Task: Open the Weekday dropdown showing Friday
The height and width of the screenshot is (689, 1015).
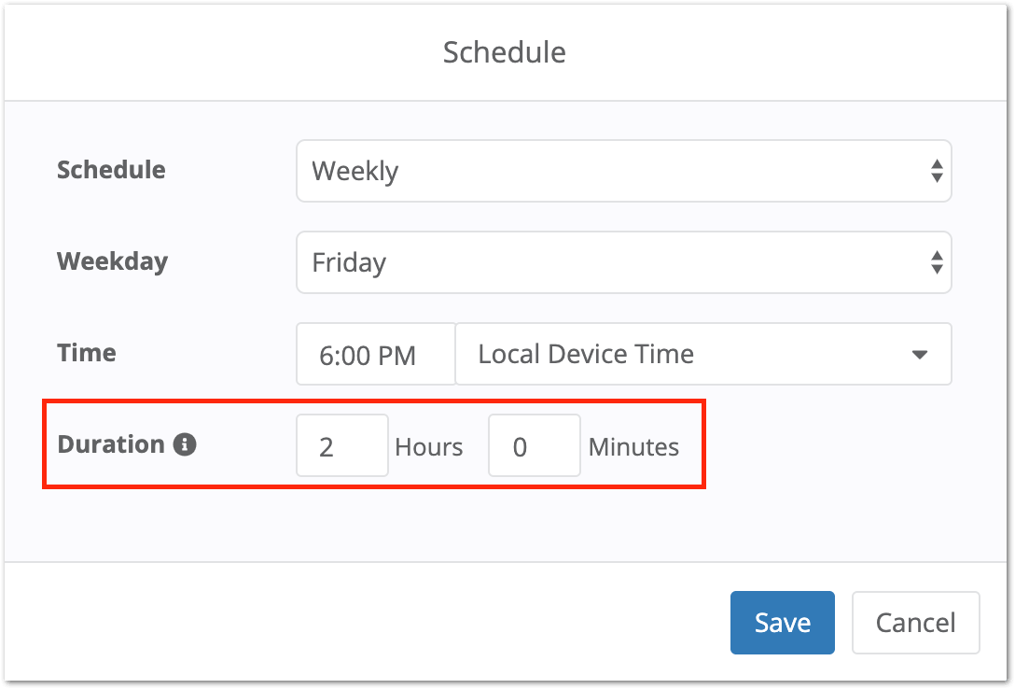Action: point(623,262)
